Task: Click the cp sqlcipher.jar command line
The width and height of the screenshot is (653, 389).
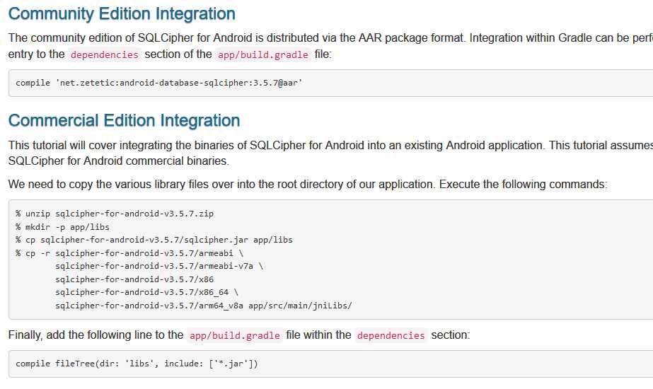Action: click(154, 240)
